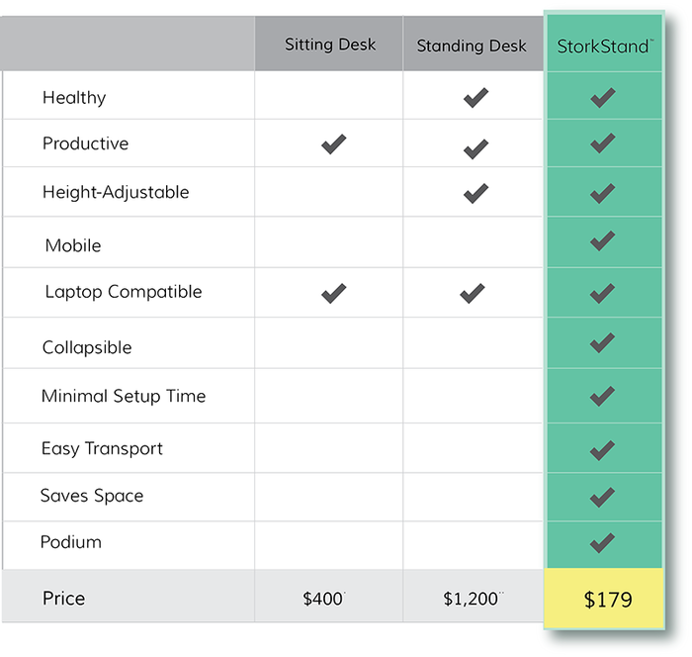692x657 pixels.
Task: Click the $400 Sitting Desk price
Action: 324,599
